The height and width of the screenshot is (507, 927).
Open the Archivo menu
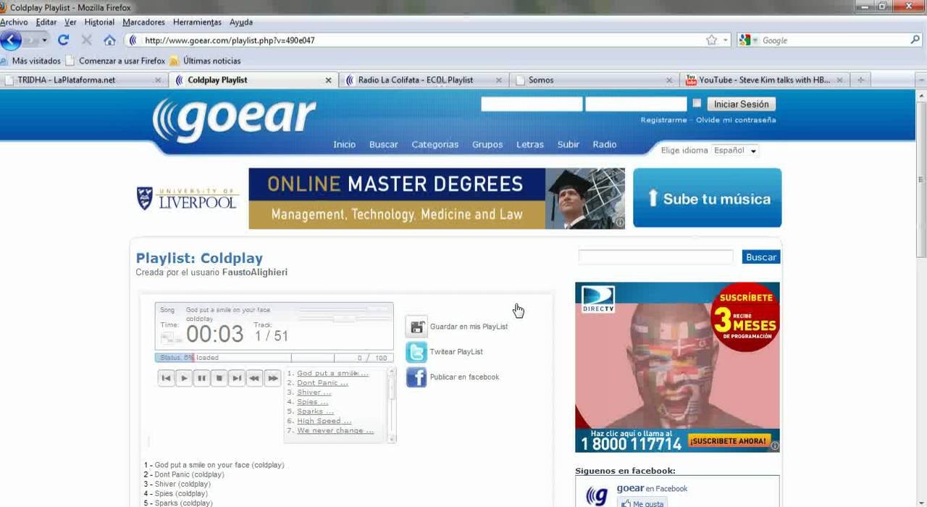click(14, 22)
